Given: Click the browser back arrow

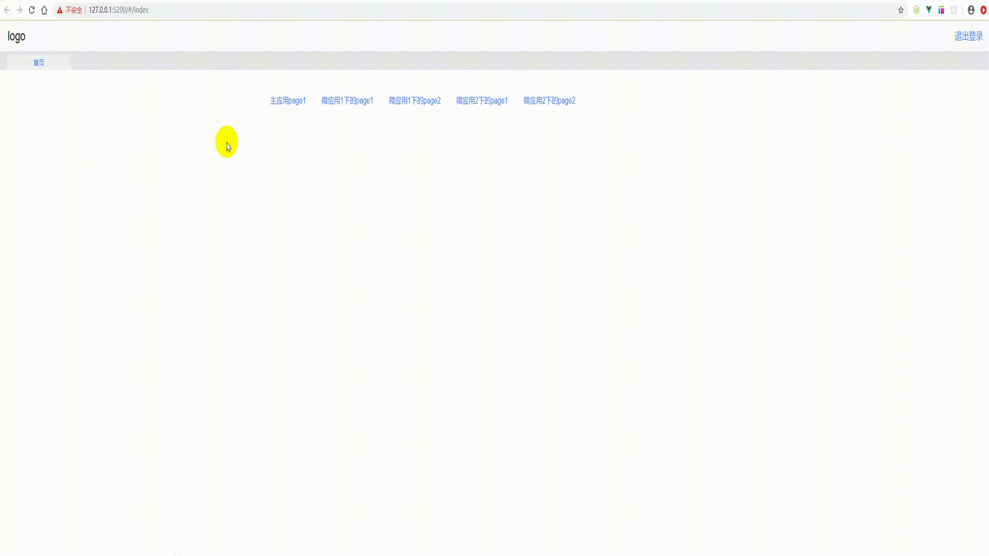Looking at the screenshot, I should [7, 10].
